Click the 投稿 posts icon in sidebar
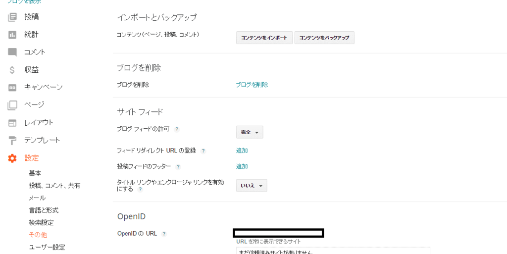 (x=12, y=17)
